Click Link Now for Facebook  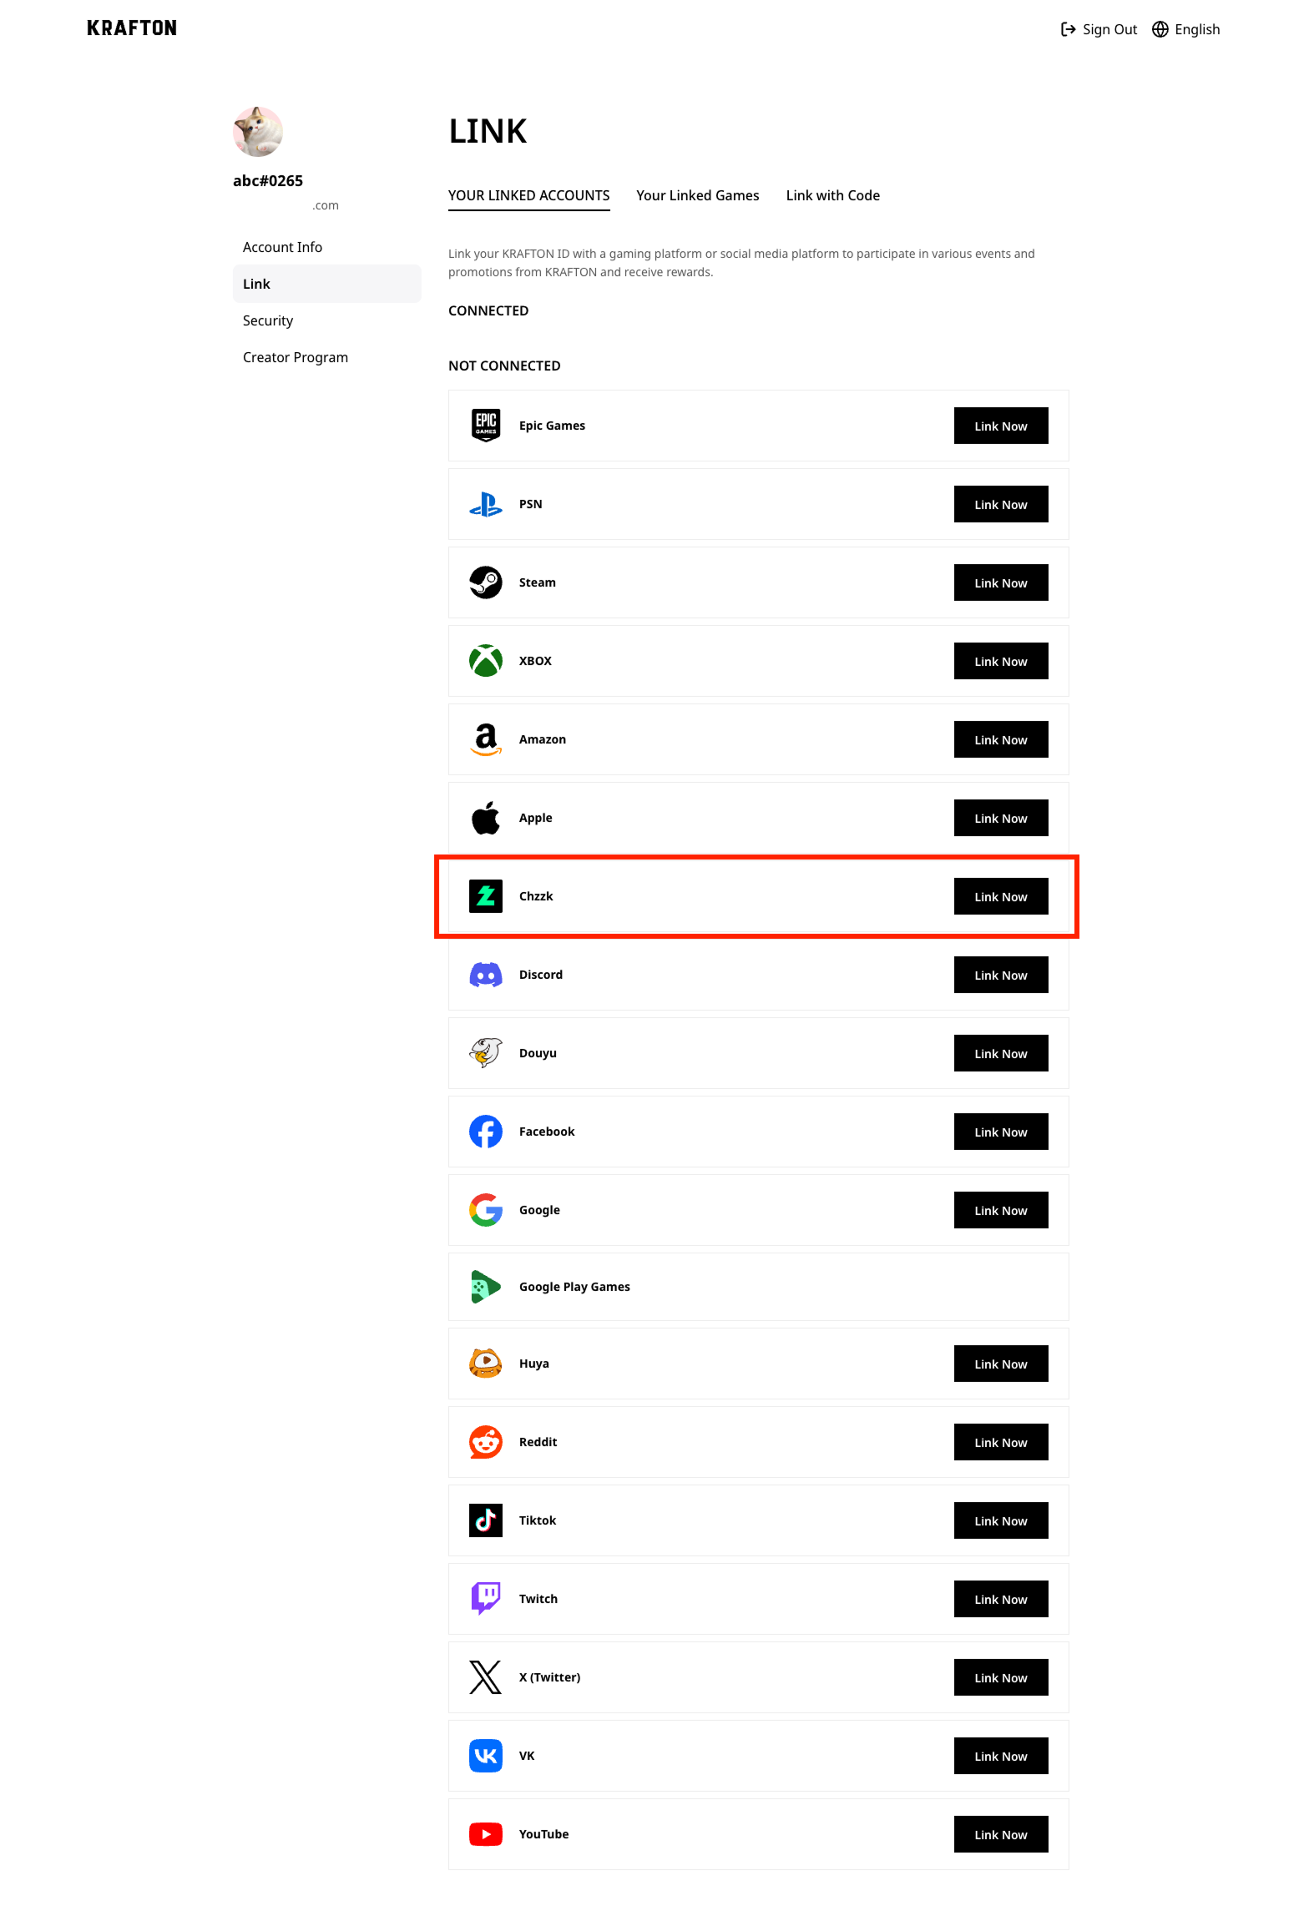(x=1000, y=1131)
